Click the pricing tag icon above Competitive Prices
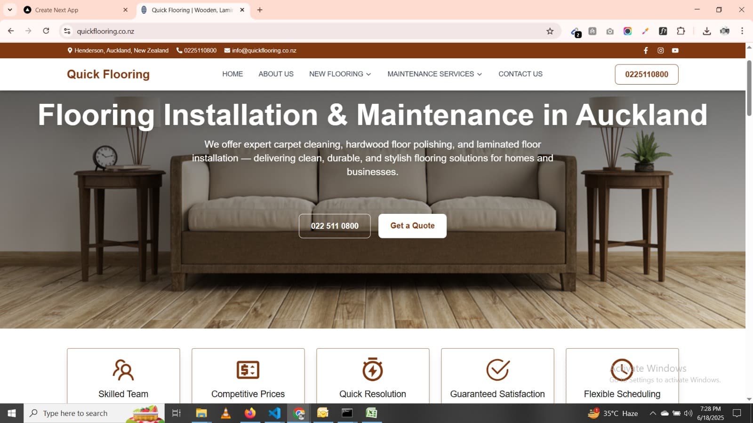Image resolution: width=753 pixels, height=423 pixels. [248, 370]
